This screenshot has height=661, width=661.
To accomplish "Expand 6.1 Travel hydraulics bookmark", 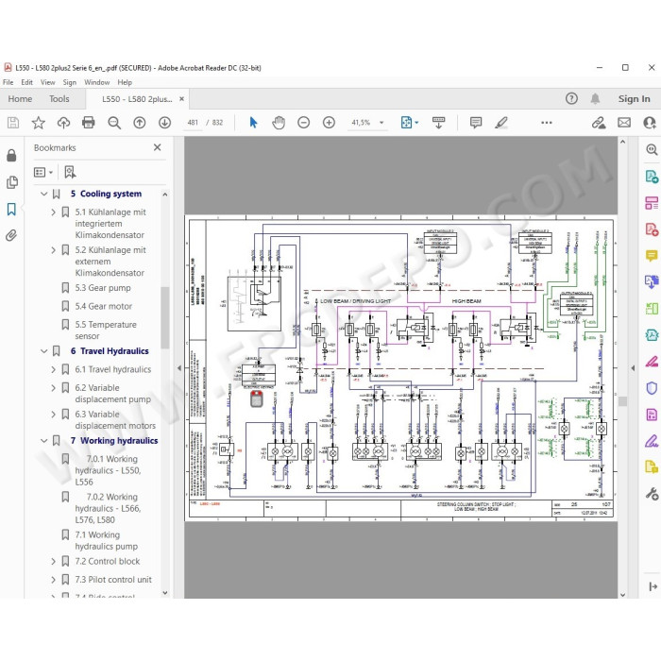I will (53, 369).
